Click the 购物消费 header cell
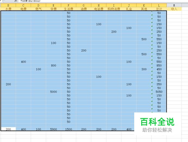The width and height of the screenshot is (188, 142). click(x=114, y=9)
